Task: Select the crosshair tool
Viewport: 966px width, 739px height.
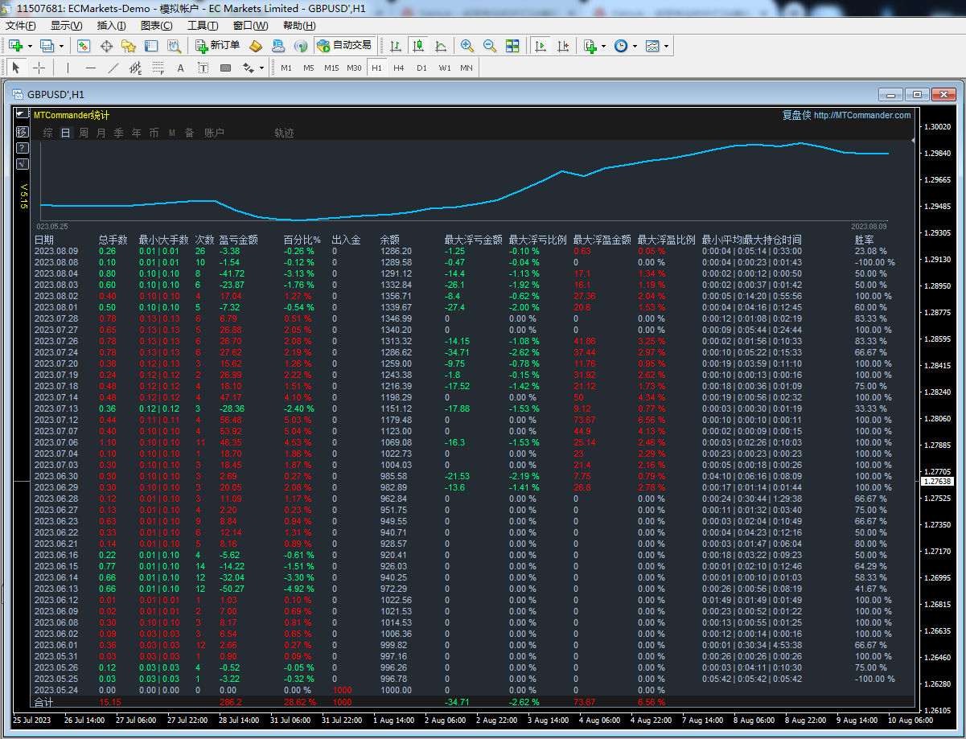Action: (39, 68)
